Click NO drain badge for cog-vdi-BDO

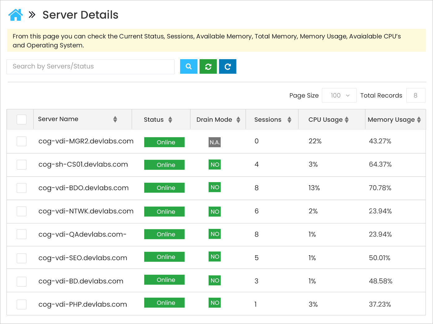coord(214,187)
